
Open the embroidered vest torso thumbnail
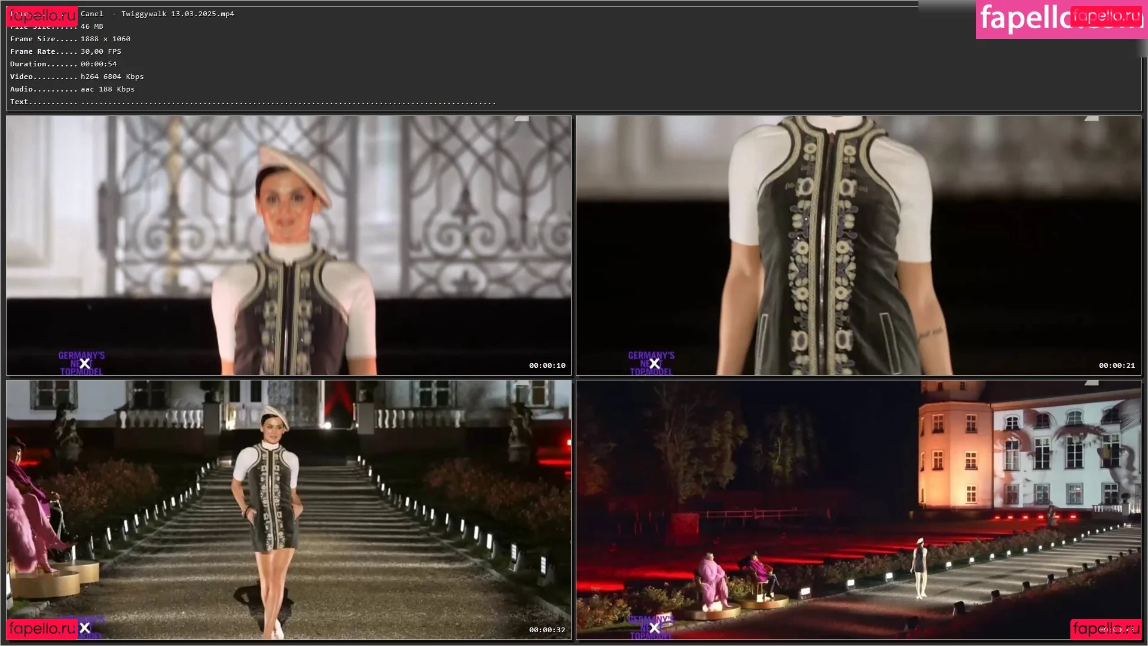pos(859,245)
